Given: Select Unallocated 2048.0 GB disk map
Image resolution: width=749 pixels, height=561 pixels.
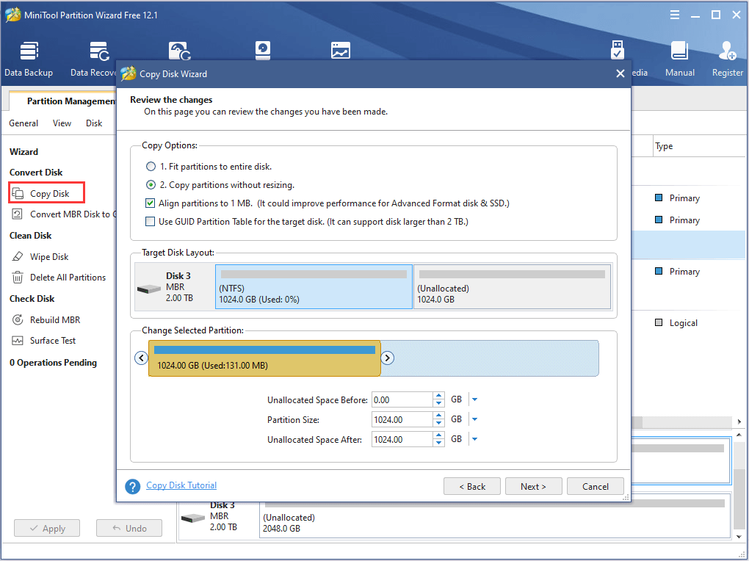Looking at the screenshot, I should (x=495, y=518).
